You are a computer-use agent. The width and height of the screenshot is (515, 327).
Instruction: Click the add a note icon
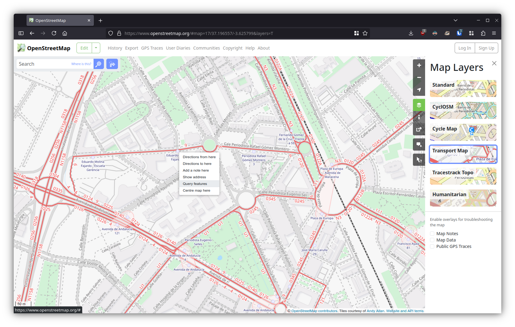pyautogui.click(x=419, y=144)
